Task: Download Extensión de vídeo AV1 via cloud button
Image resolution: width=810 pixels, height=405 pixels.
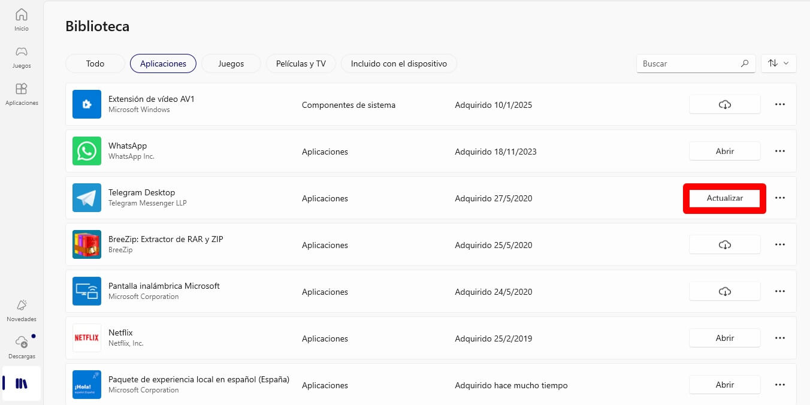Action: click(725, 104)
